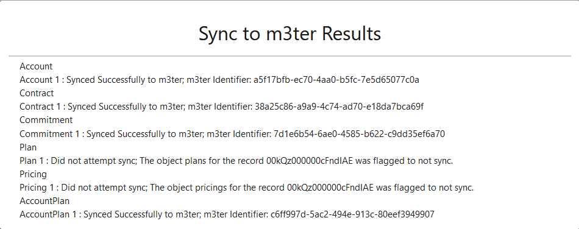
Task: Click the AccountPlan section label
Action: [44, 201]
